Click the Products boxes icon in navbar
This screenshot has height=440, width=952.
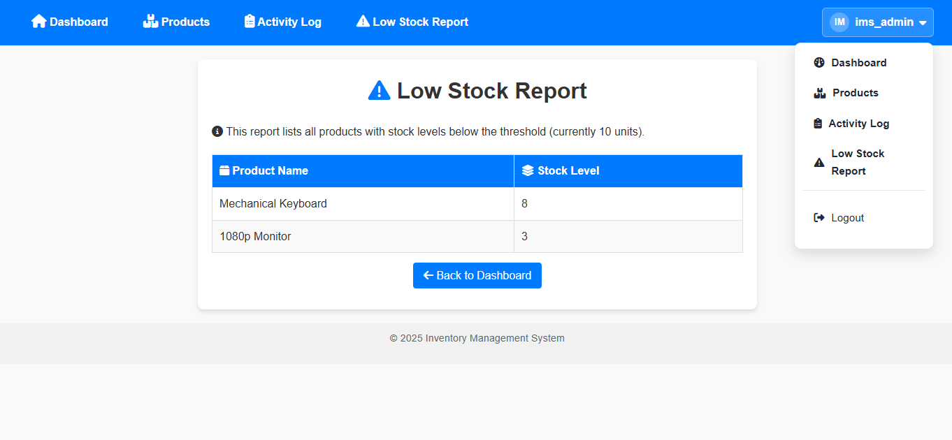[x=150, y=22]
